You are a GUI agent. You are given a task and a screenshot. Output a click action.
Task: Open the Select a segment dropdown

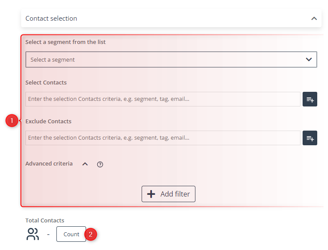click(x=171, y=59)
